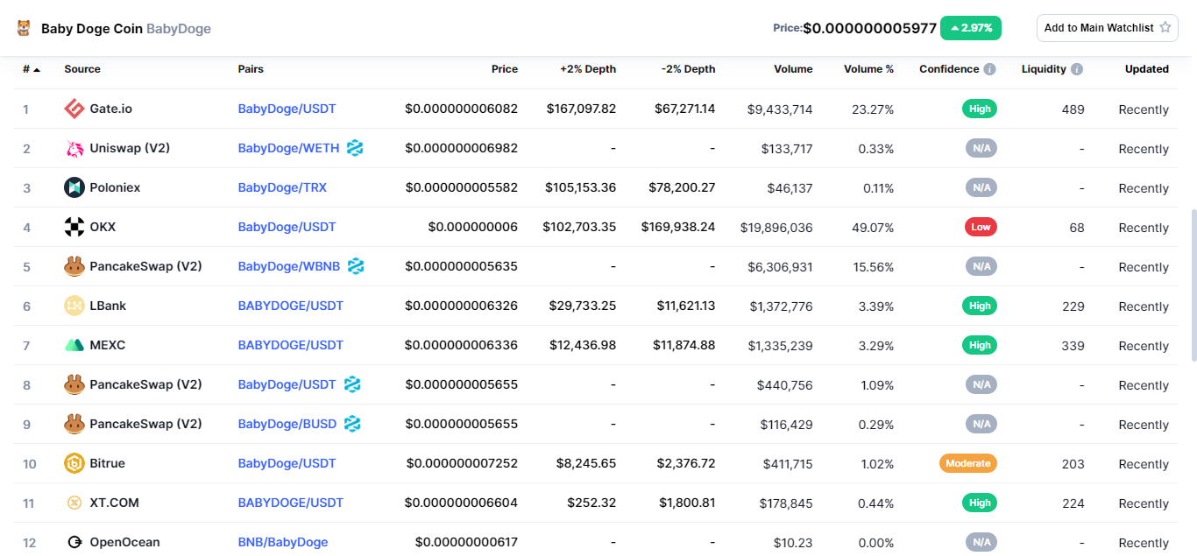Click the Gate.io source name
Image resolution: width=1197 pixels, height=556 pixels.
111,109
